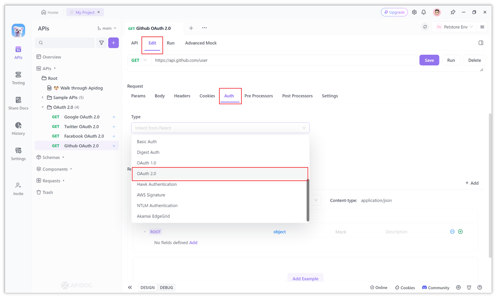The image size is (496, 297).
Task: Click the user avatar picture
Action: [437, 12]
